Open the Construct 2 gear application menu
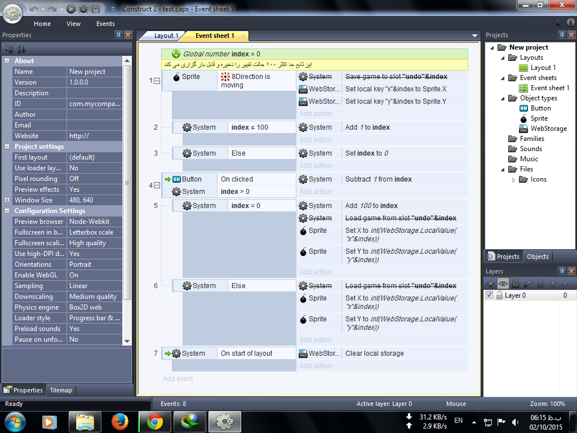The height and width of the screenshot is (433, 577). tap(13, 14)
